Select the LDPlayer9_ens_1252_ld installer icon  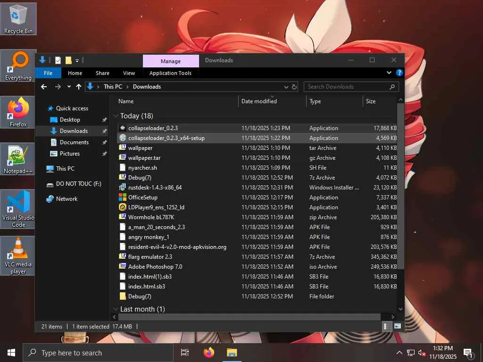(123, 207)
